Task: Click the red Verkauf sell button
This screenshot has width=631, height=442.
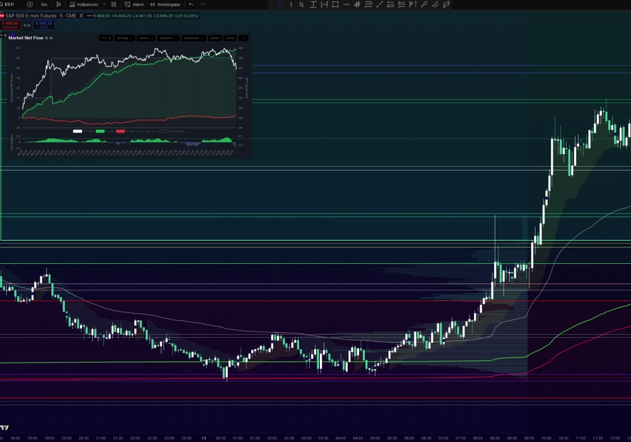Action: click(x=10, y=25)
